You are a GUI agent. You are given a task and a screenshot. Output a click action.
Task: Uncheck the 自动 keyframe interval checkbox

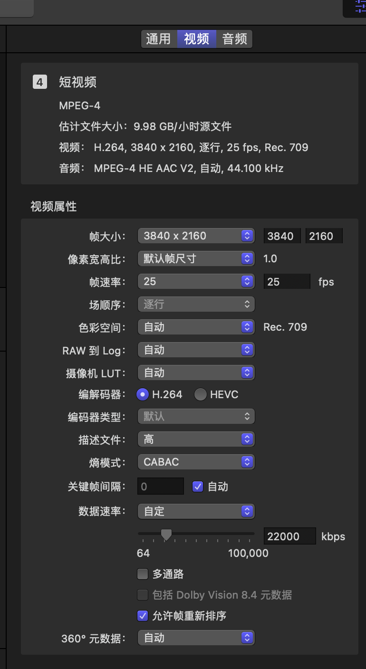[x=198, y=487]
